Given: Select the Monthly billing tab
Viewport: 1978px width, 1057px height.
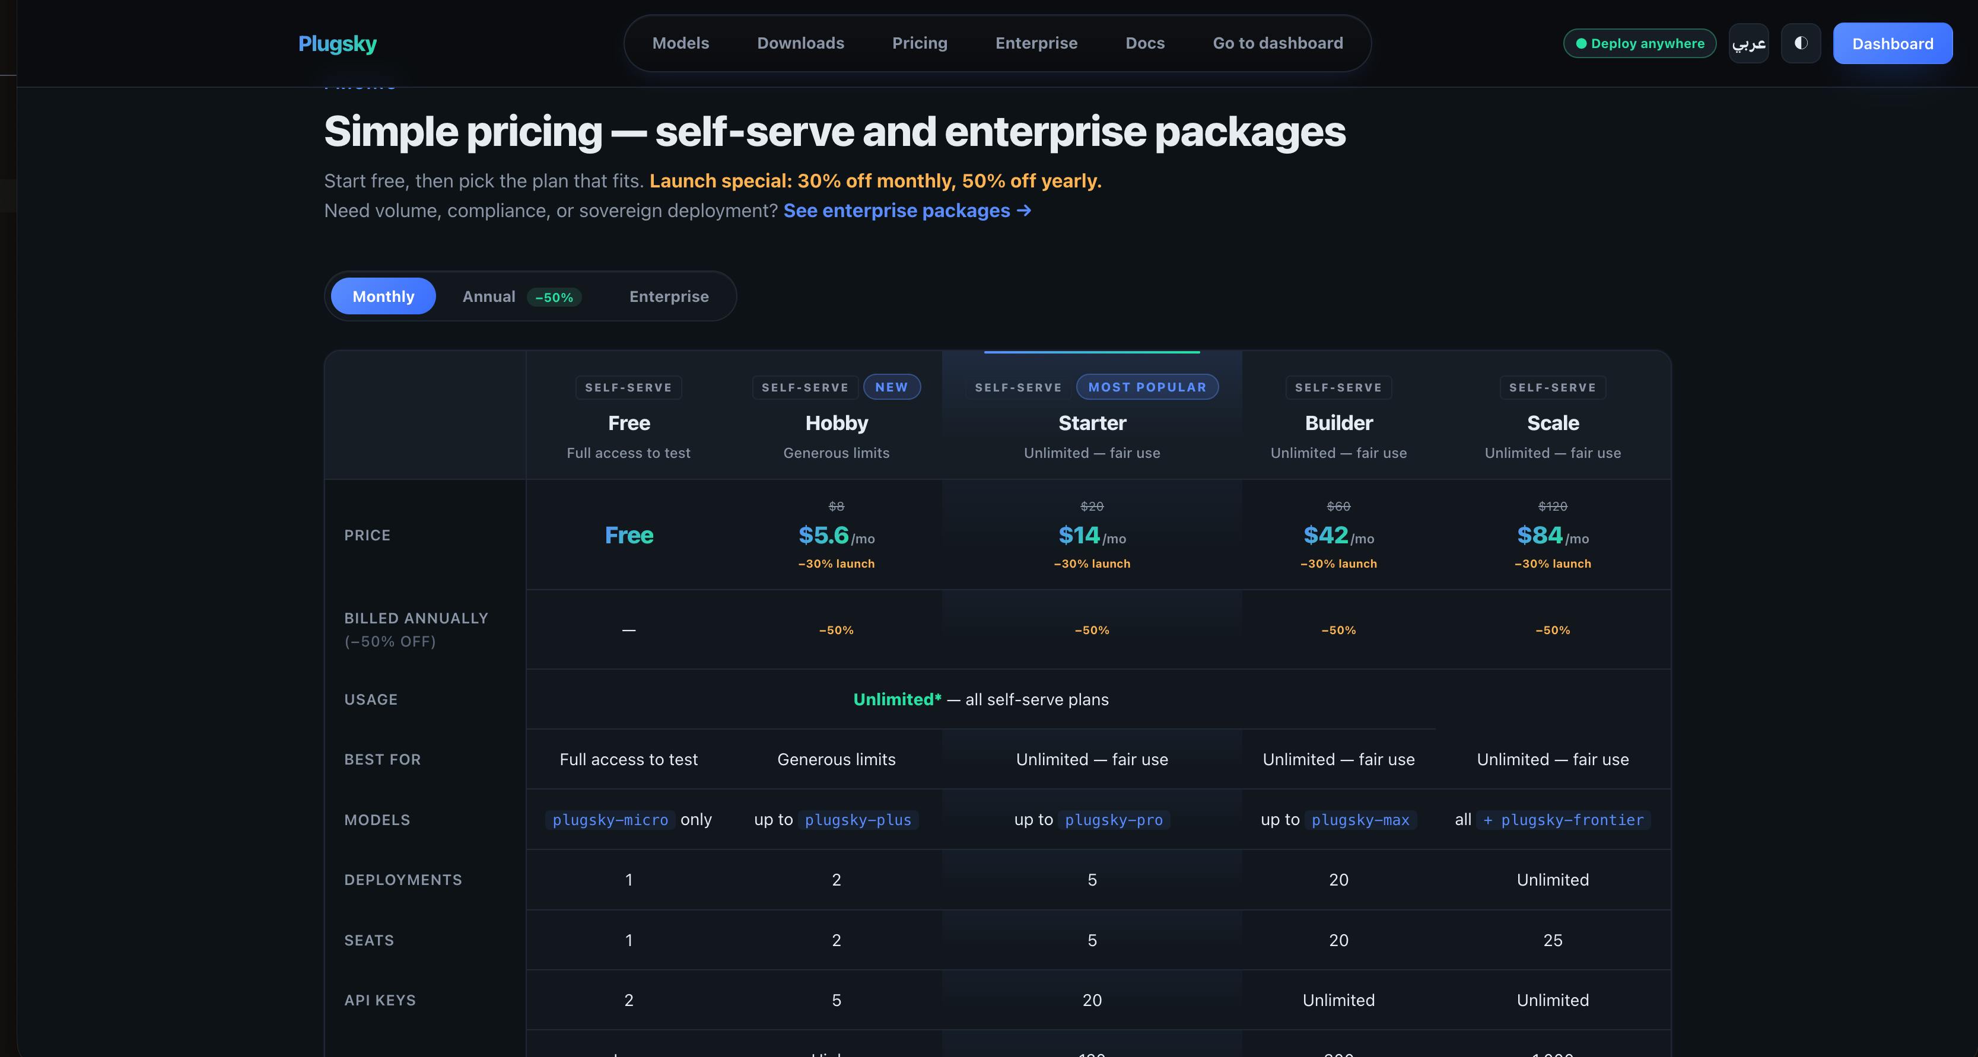Looking at the screenshot, I should pos(383,297).
